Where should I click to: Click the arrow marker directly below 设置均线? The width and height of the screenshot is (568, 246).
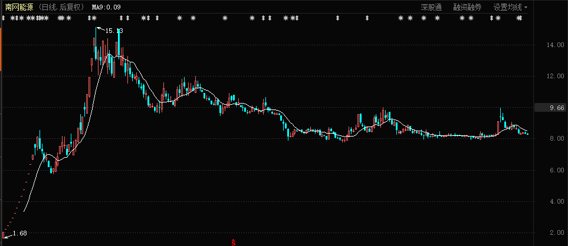(492, 18)
